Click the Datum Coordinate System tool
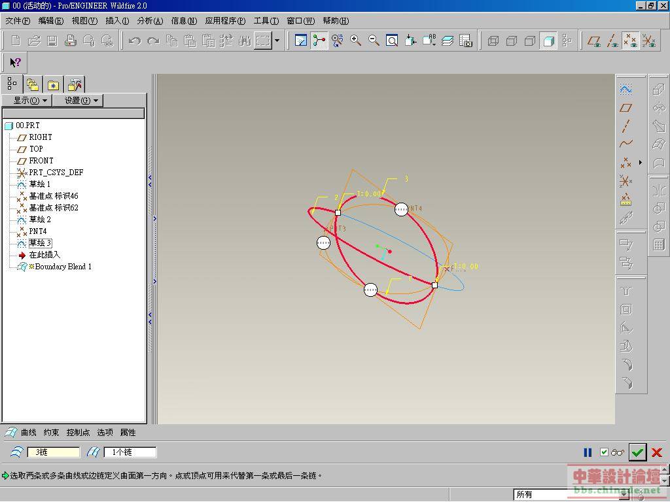 pos(626,181)
